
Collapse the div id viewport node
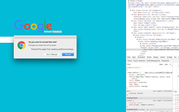coord(131,10)
